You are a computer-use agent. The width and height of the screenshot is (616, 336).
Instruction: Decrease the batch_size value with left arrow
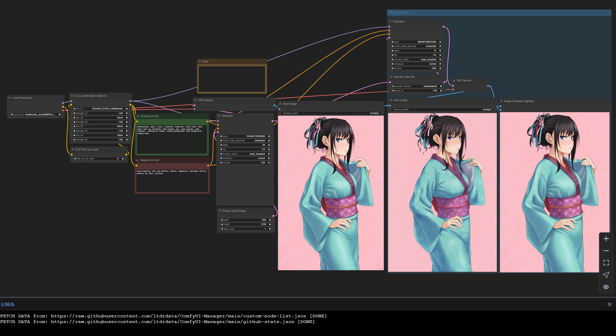pyautogui.click(x=221, y=229)
